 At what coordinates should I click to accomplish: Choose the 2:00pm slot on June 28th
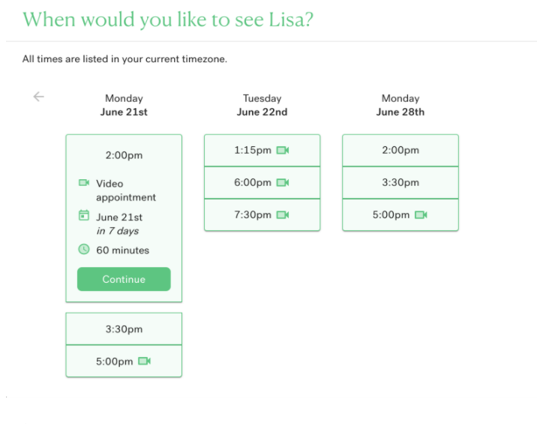(400, 150)
